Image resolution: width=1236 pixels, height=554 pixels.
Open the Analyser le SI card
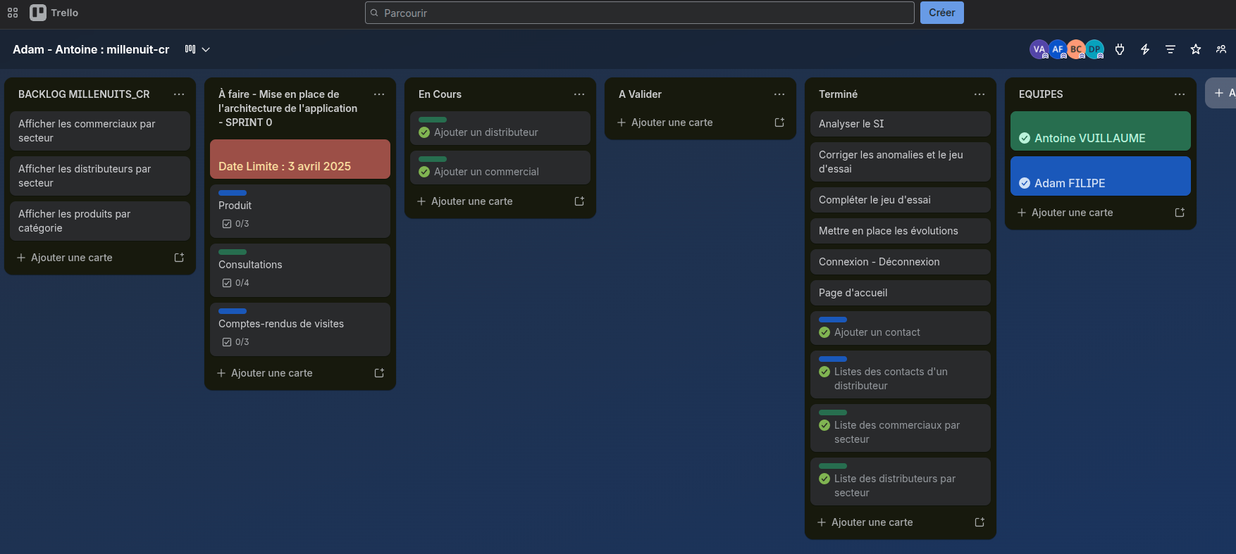pos(901,124)
